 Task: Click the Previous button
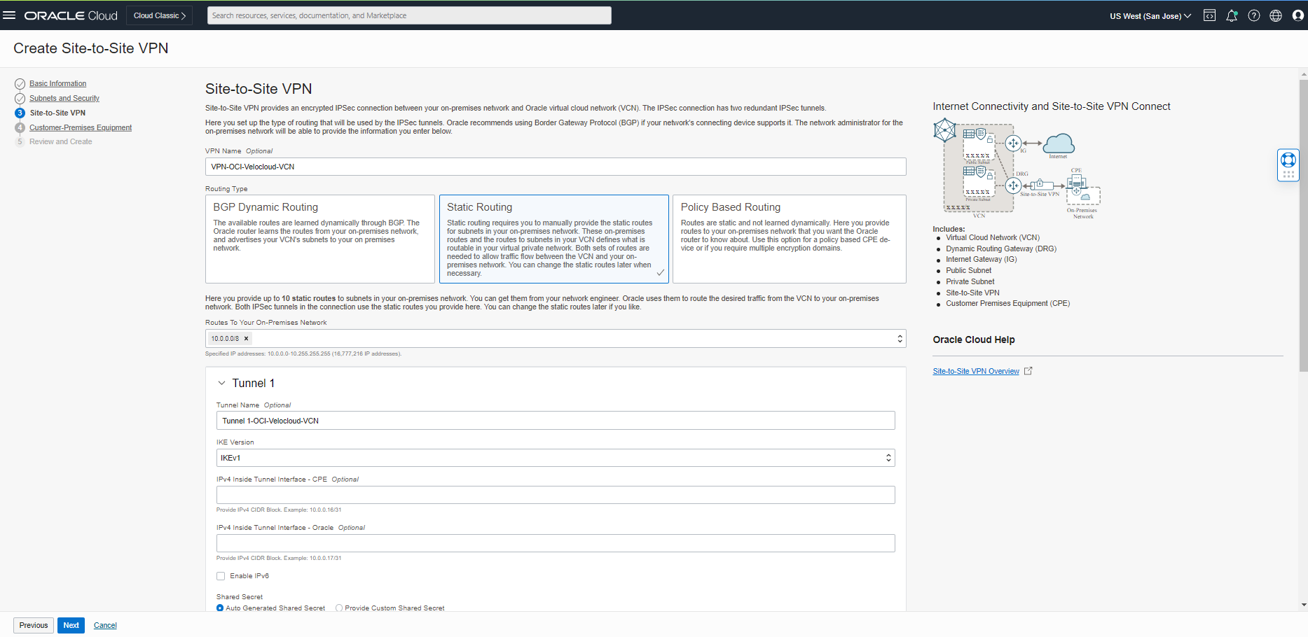34,625
